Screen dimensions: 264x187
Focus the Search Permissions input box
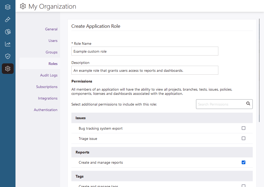tap(220, 104)
